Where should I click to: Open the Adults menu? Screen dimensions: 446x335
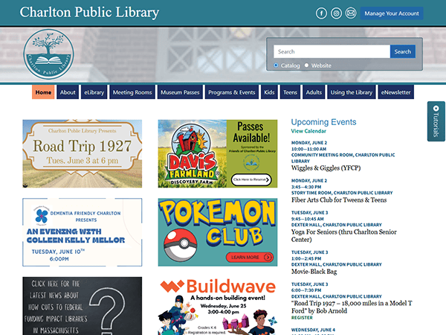coord(314,92)
